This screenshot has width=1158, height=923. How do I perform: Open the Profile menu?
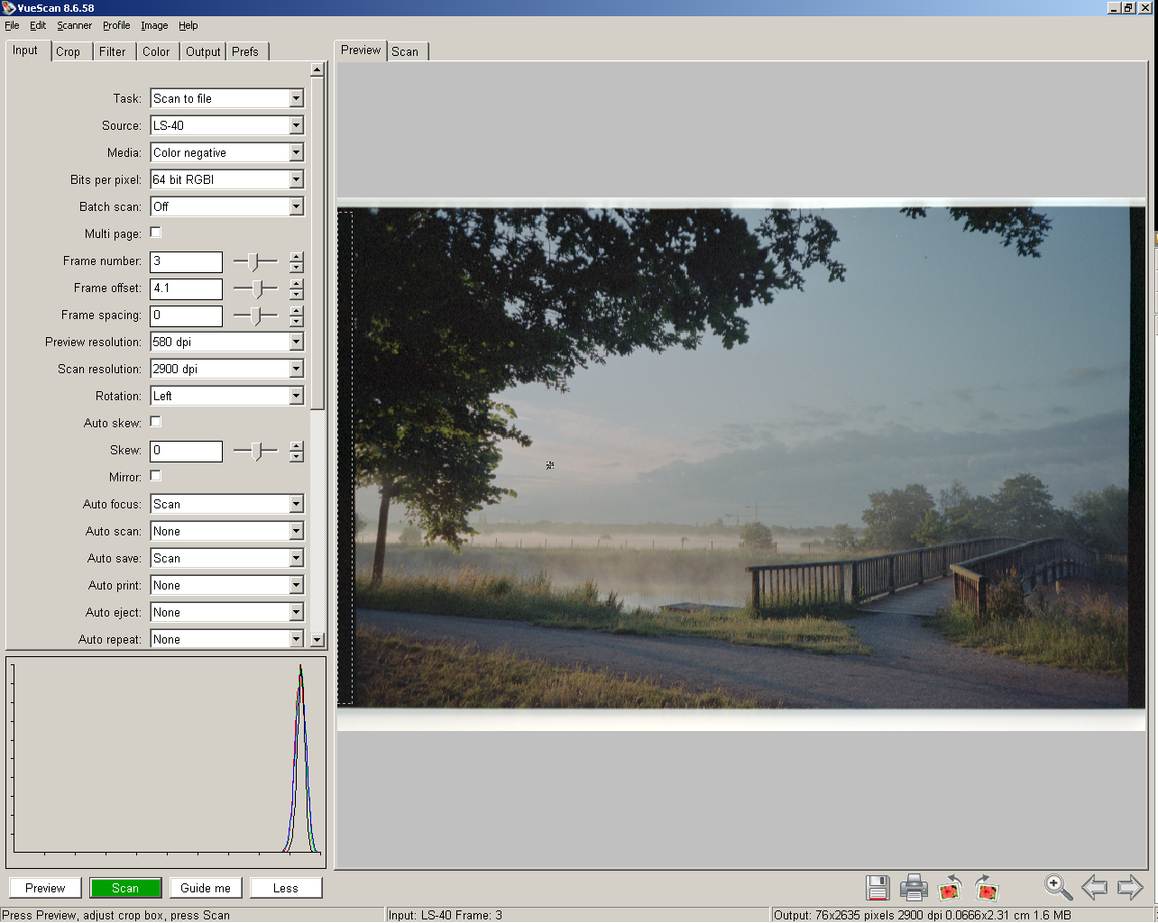[116, 25]
